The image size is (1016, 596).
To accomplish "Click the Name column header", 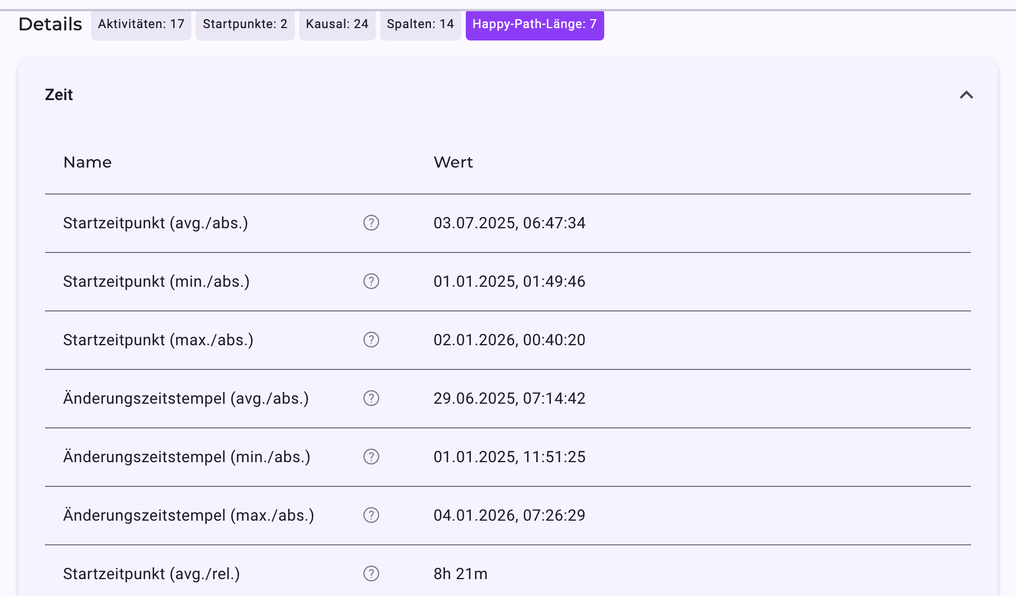I will click(x=88, y=162).
